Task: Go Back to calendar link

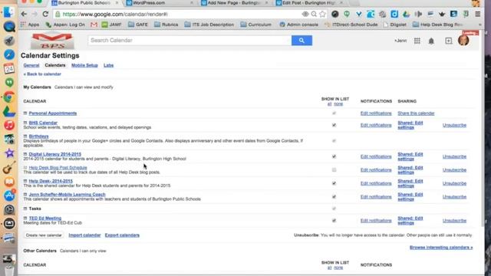Action: (42, 74)
